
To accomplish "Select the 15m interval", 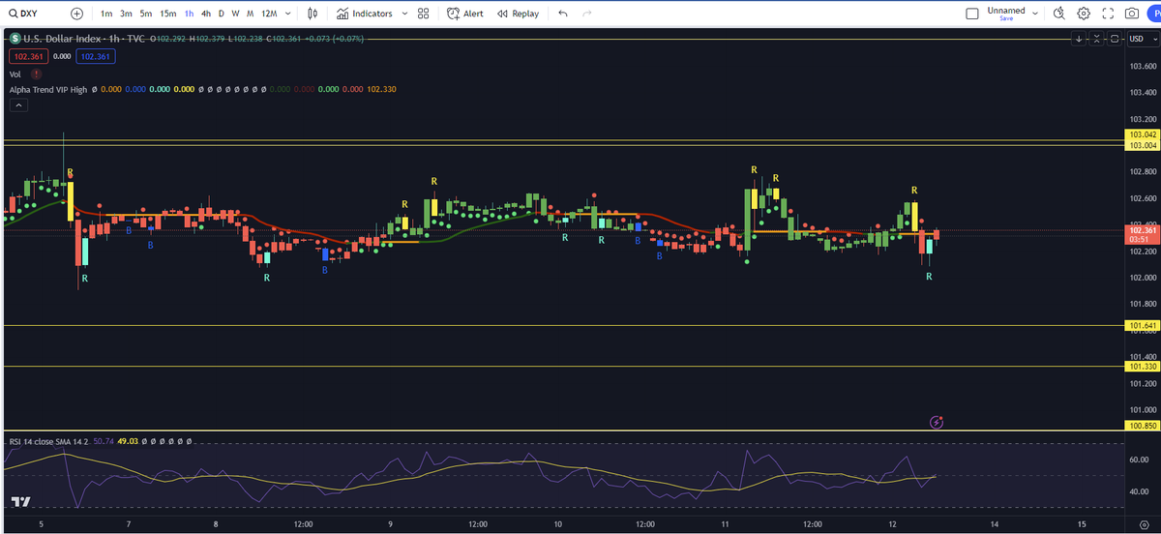I will (x=168, y=14).
